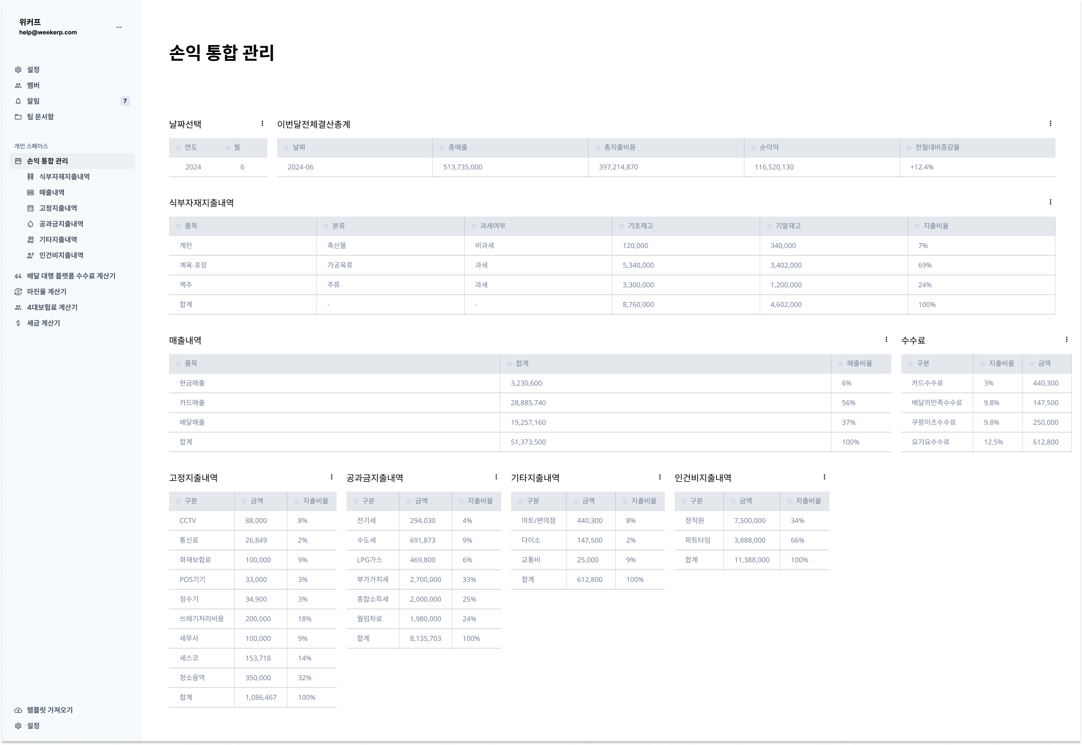Click the 총매출 column header
Viewport: 1082px width, 745px height.
[457, 147]
